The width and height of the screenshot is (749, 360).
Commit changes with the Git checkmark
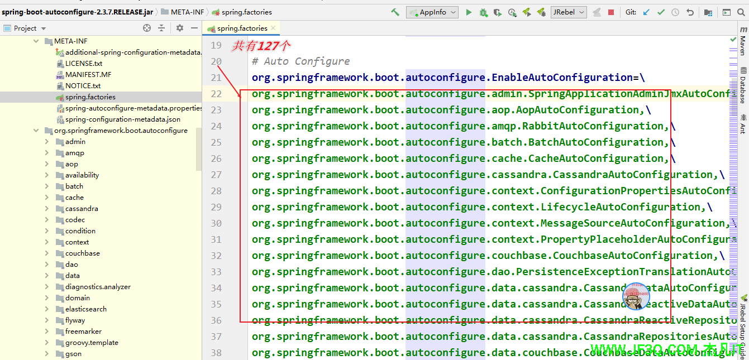(661, 12)
